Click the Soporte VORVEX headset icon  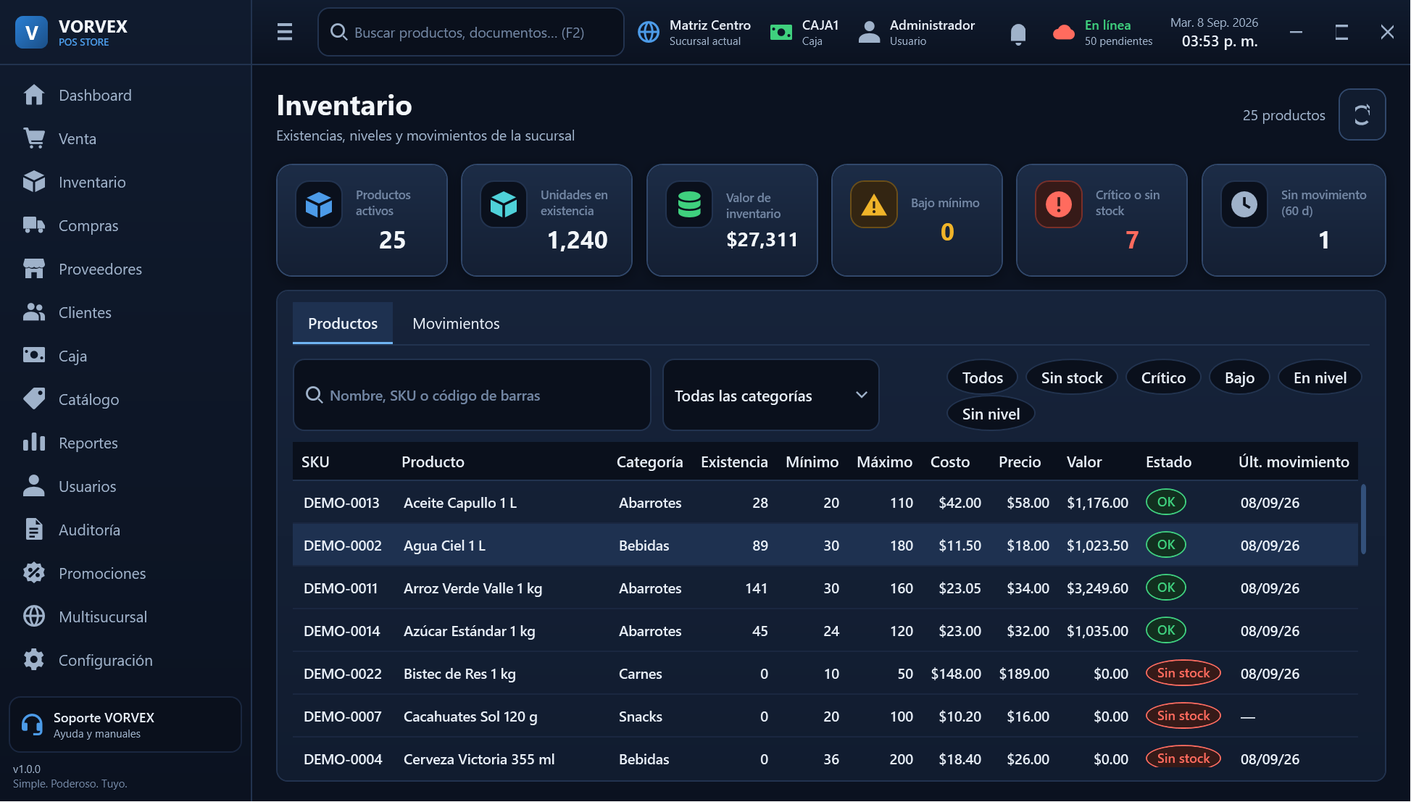tap(32, 724)
